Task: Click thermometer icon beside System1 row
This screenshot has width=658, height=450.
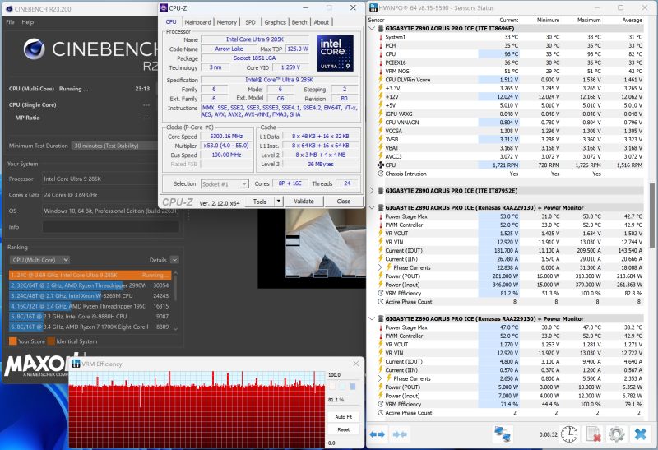Action: pyautogui.click(x=381, y=37)
